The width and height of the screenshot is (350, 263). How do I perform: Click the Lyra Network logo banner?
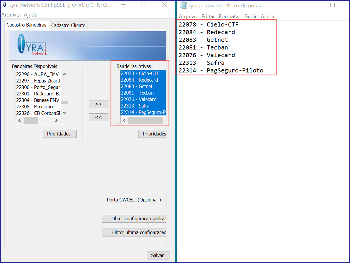(88, 46)
